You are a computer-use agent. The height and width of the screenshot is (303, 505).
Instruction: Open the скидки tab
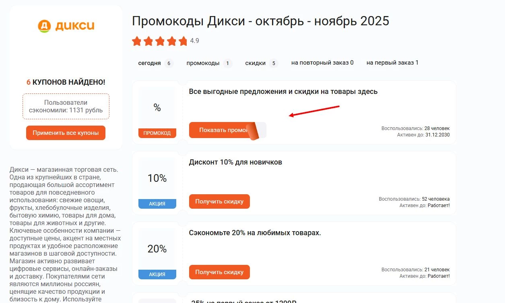click(256, 63)
